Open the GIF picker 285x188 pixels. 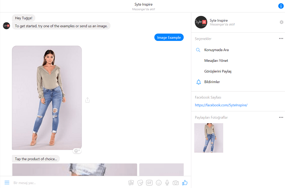149,183
